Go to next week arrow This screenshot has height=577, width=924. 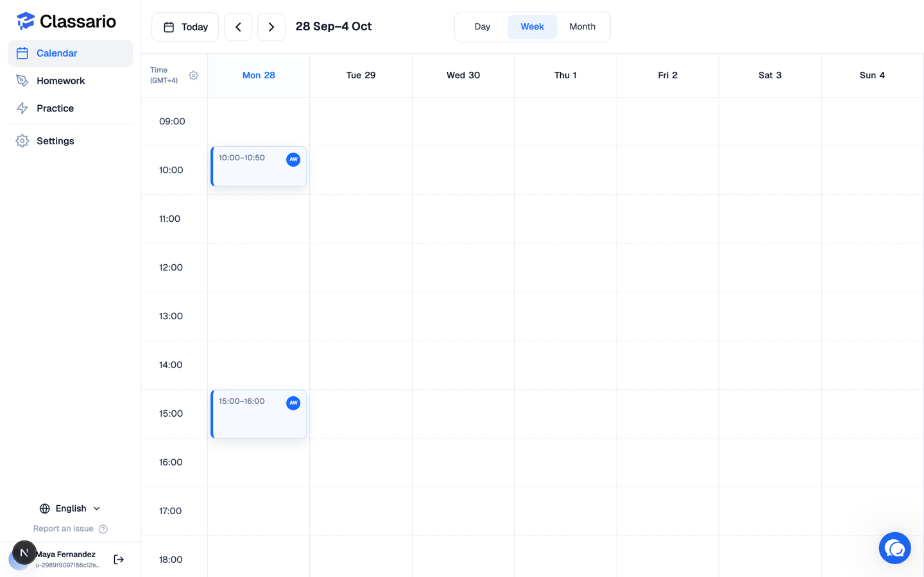tap(271, 27)
